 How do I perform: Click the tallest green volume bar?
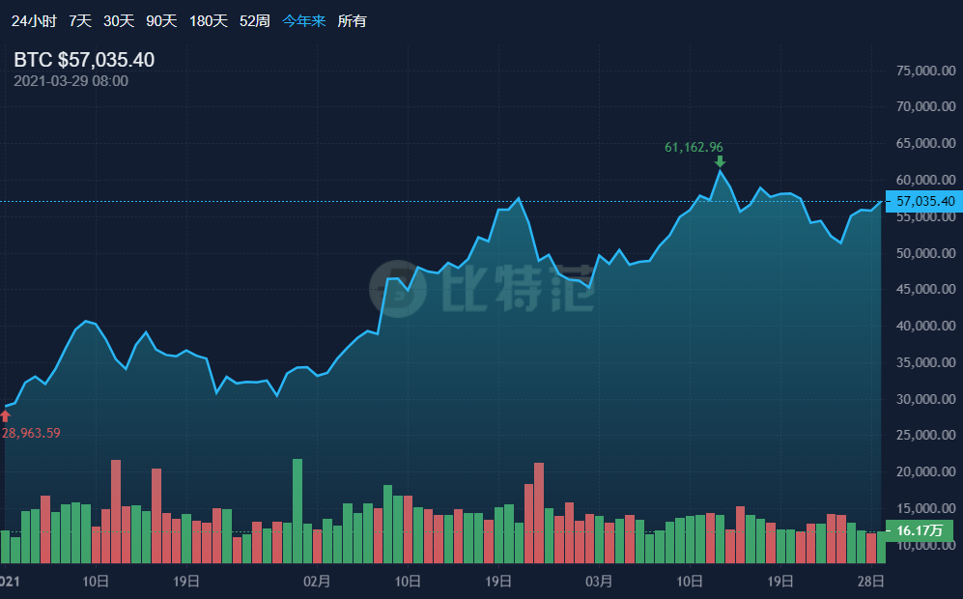pos(297,510)
